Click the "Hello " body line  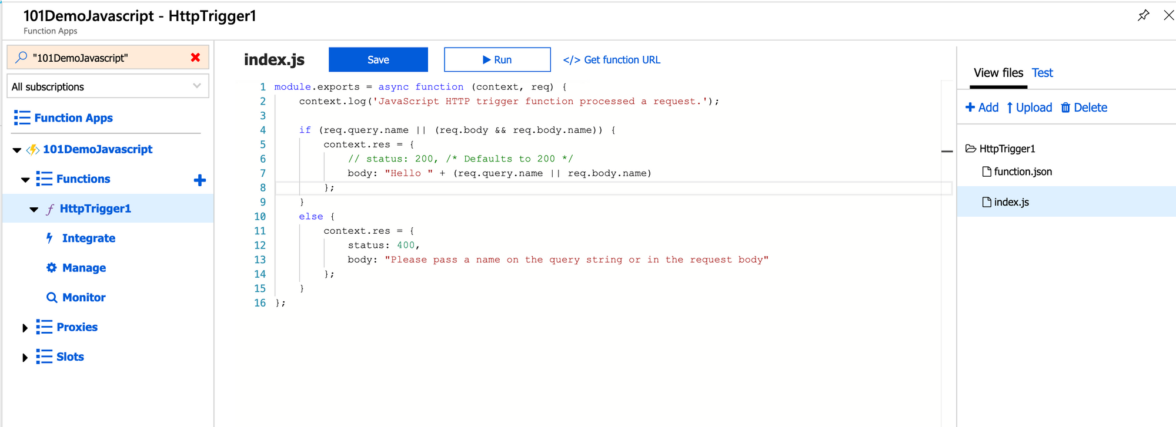click(499, 173)
